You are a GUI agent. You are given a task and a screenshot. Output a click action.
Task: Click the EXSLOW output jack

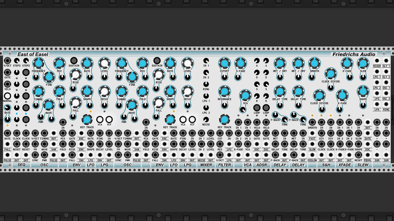point(312,155)
